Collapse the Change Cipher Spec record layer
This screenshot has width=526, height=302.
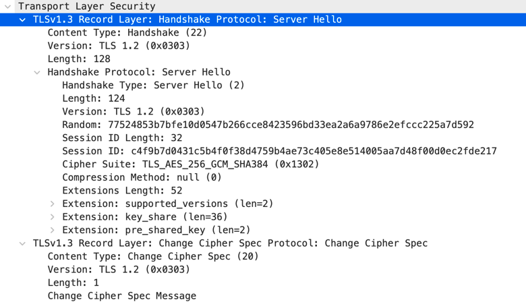22,243
